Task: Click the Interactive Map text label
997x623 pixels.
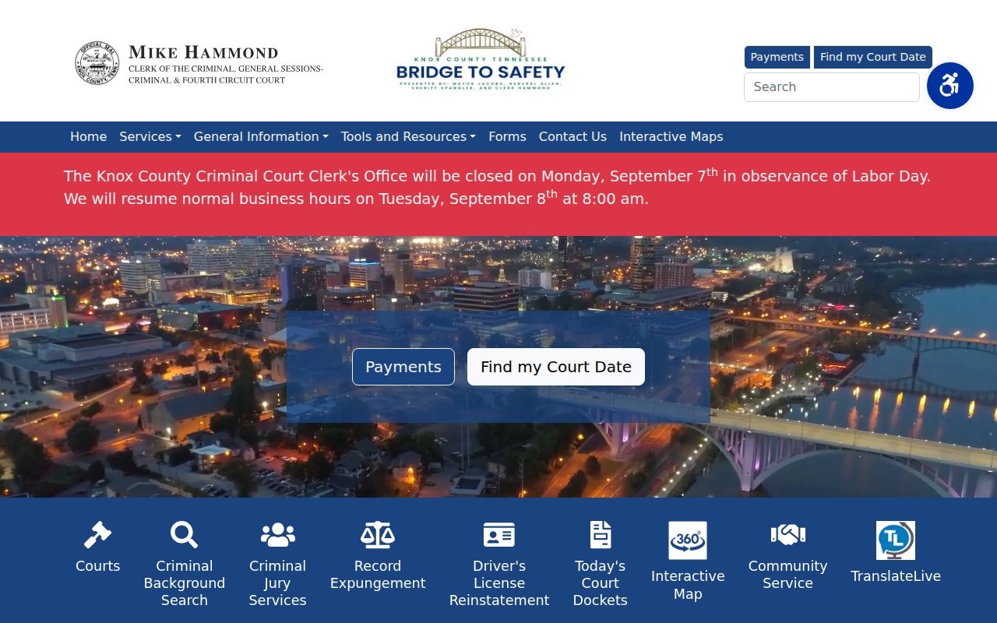Action: 688,585
